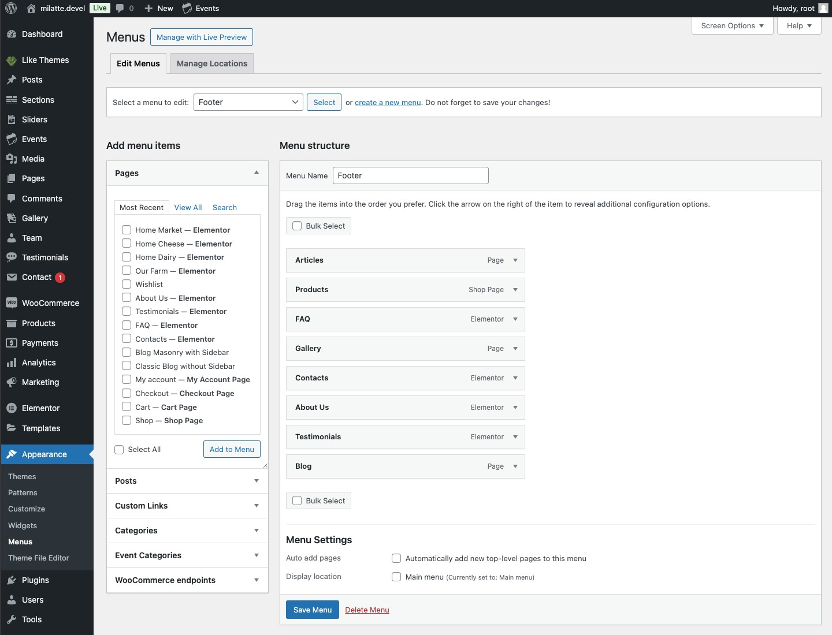
Task: Click the Dashboard gauge icon
Action: (x=12, y=34)
